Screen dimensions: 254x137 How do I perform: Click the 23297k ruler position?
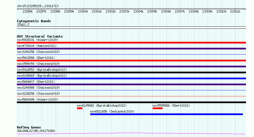(x=41, y=11)
